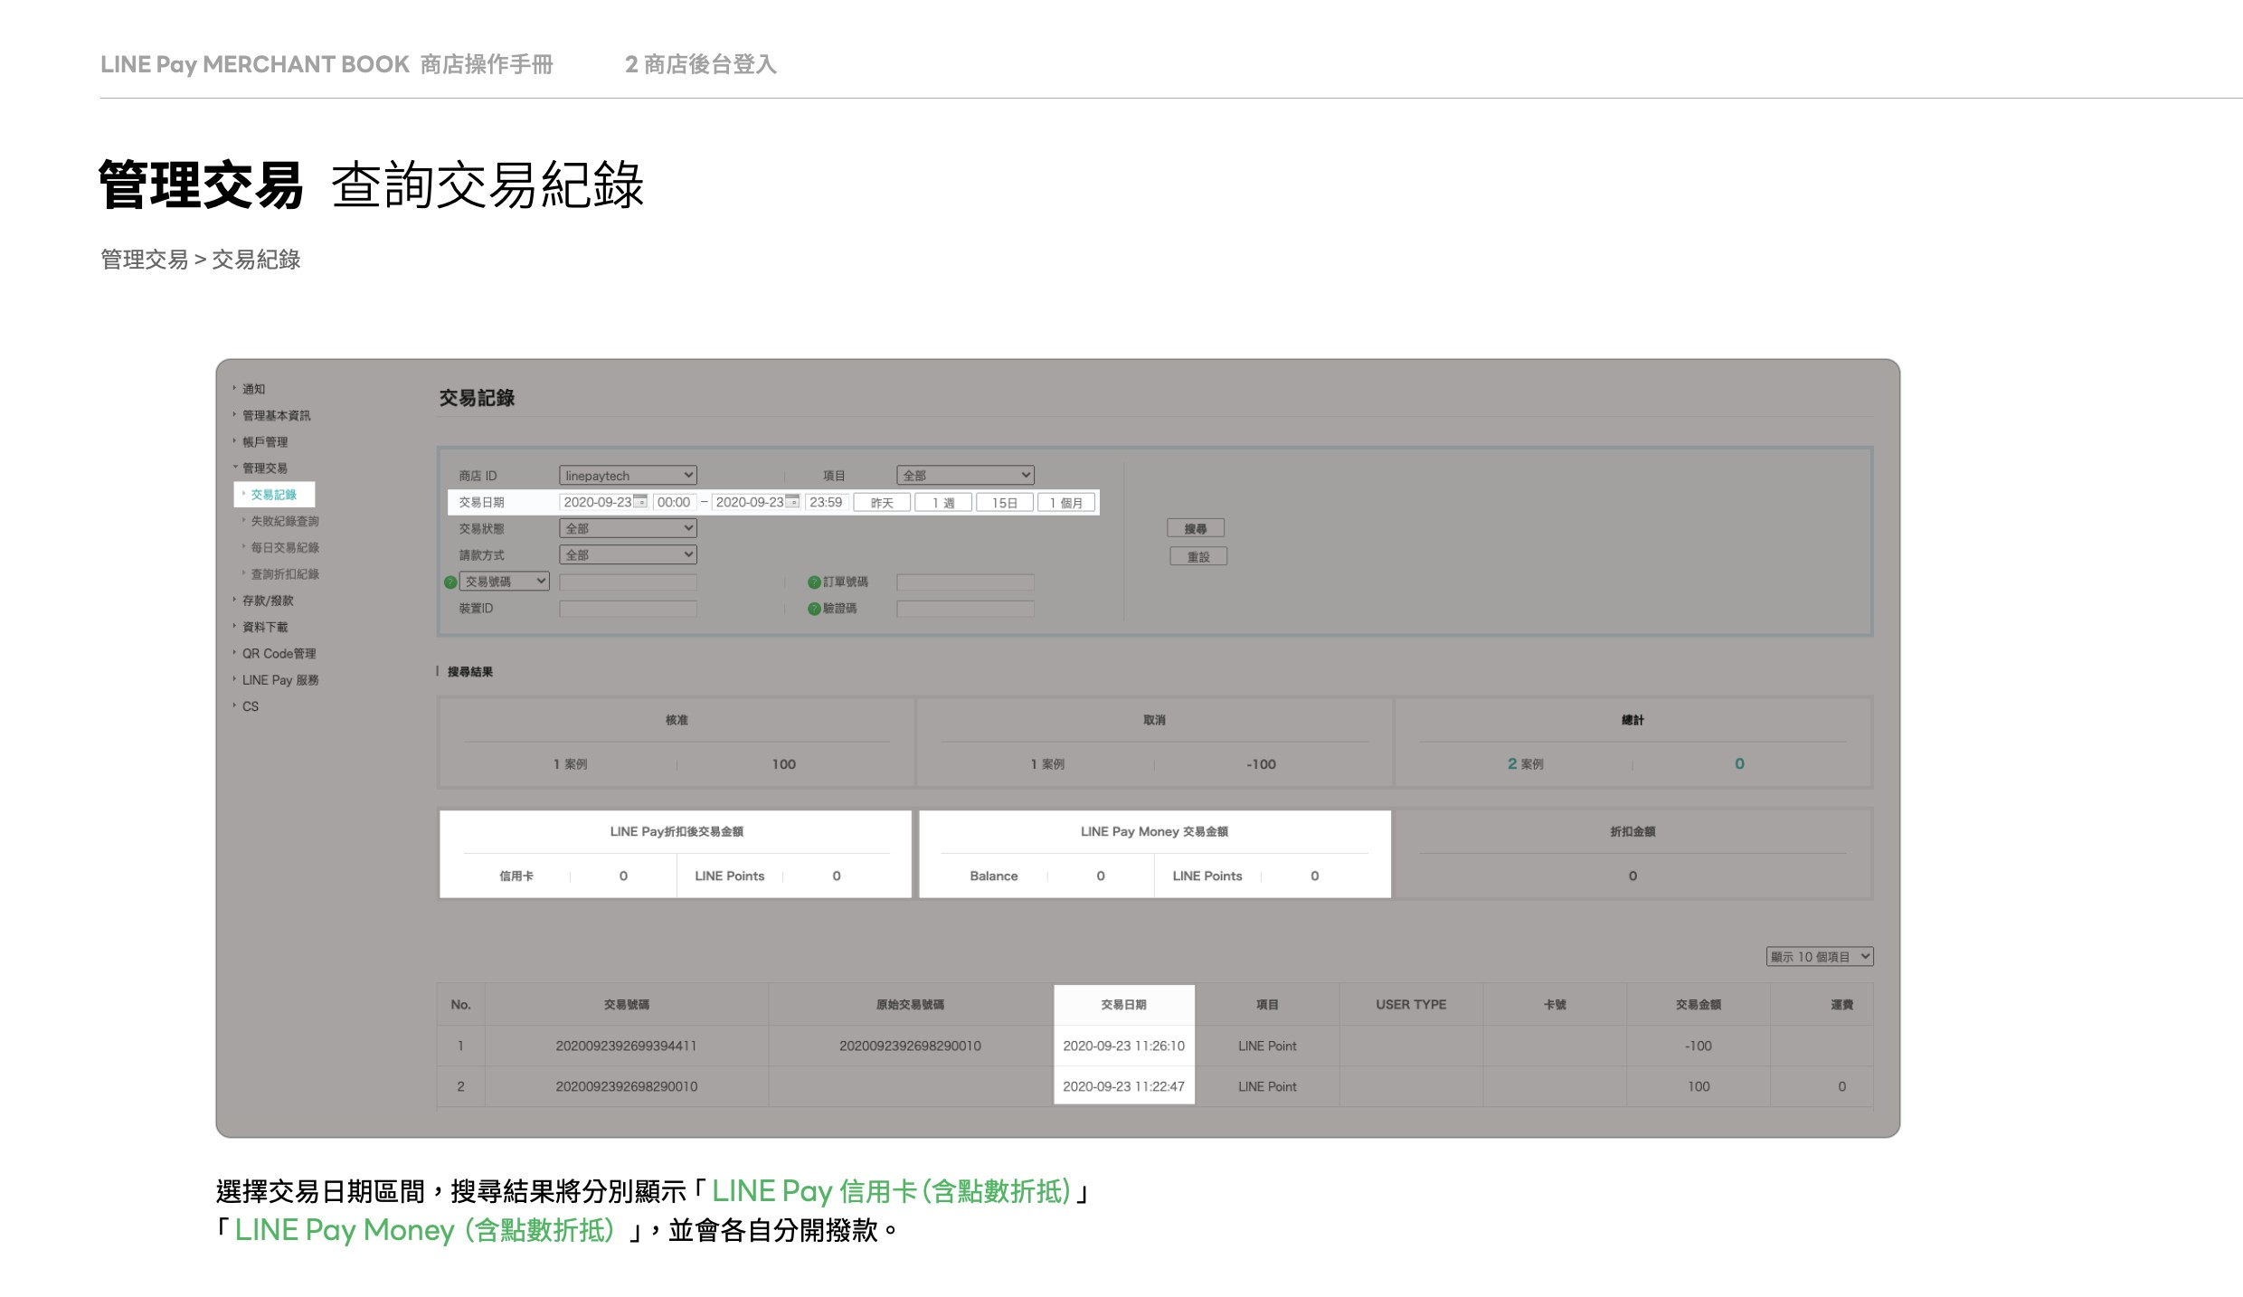
Task: Click the start date field 2020-09-23
Action: (x=597, y=502)
